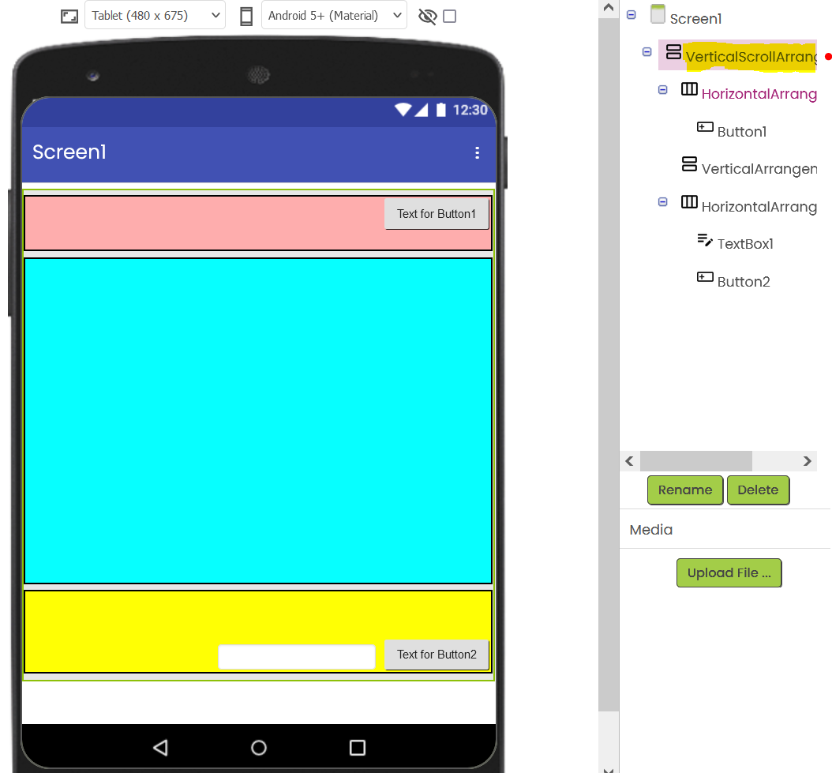Click the Upload File ... button
The width and height of the screenshot is (832, 773).
(x=729, y=573)
